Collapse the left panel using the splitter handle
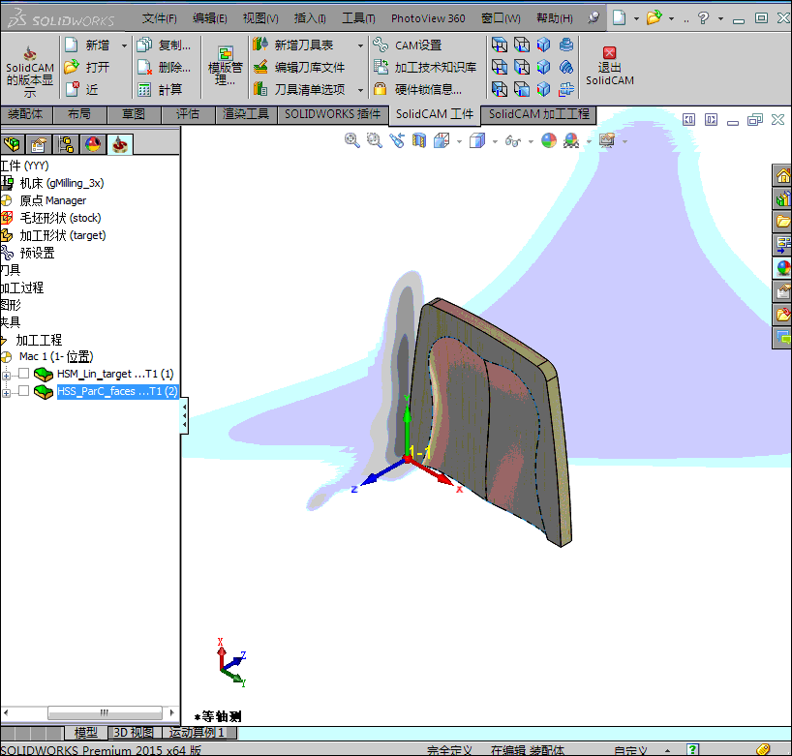Viewport: 792px width, 756px height. coord(184,415)
